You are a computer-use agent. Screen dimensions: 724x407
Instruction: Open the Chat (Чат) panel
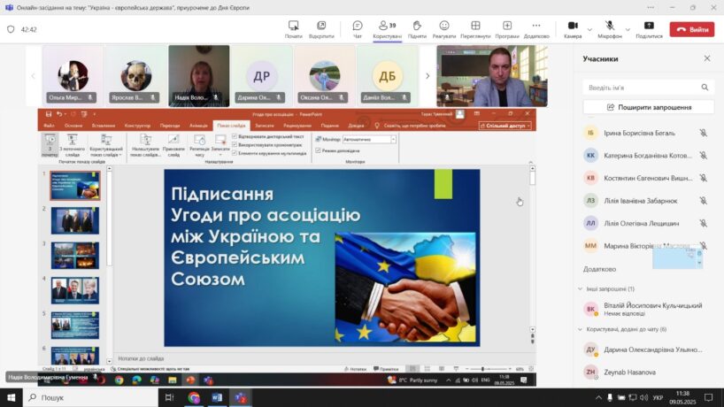coord(357,28)
